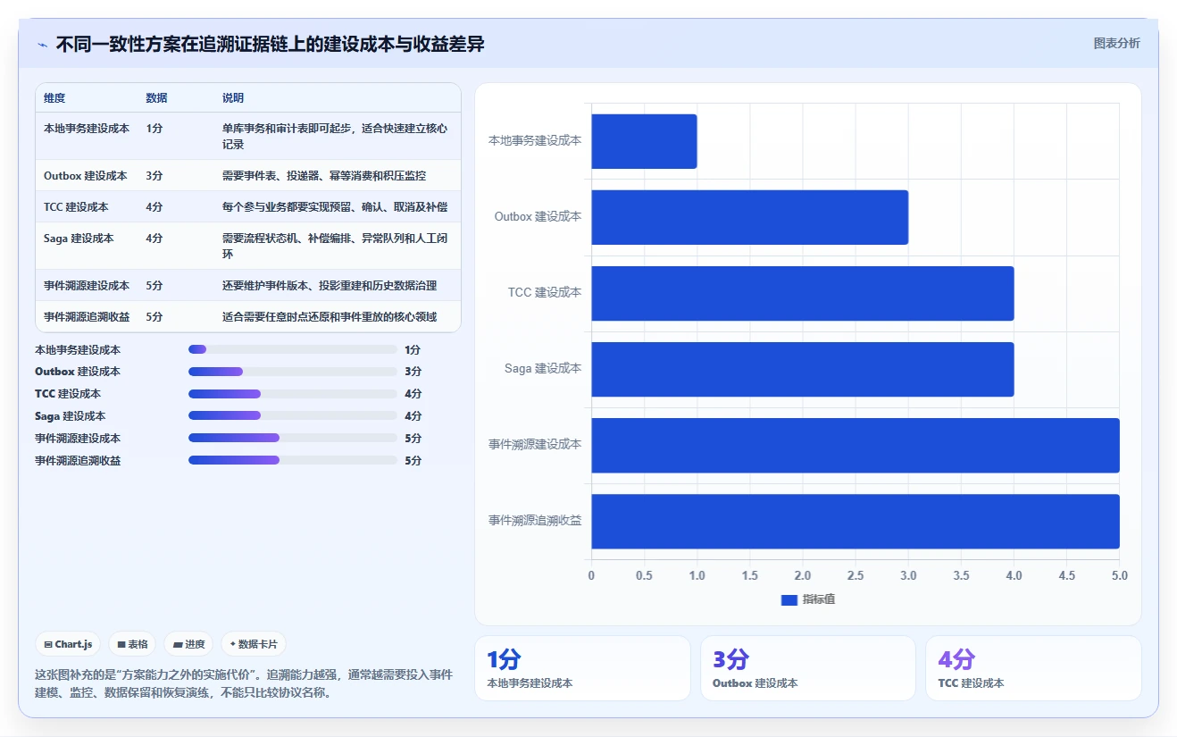The image size is (1177, 737).
Task: Click the 本地事务建设成本 bar in the chart
Action: [644, 141]
